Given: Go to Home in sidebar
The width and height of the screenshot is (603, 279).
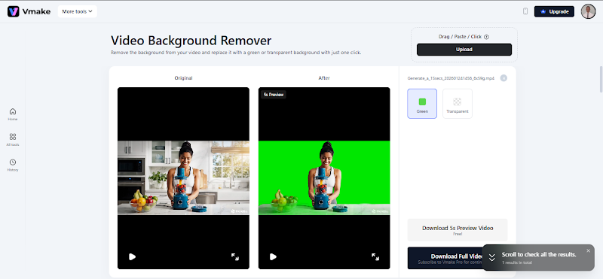Looking at the screenshot, I should pos(13,114).
